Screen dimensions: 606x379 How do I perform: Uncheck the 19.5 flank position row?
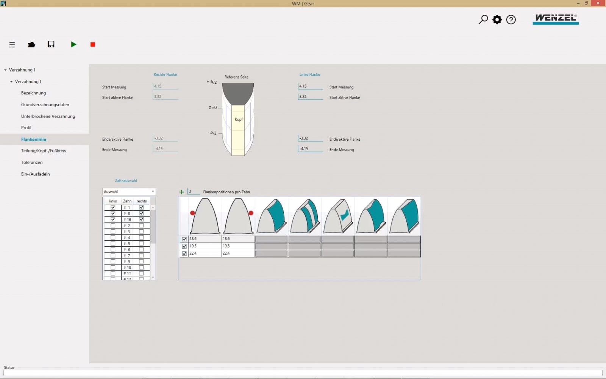tap(184, 246)
